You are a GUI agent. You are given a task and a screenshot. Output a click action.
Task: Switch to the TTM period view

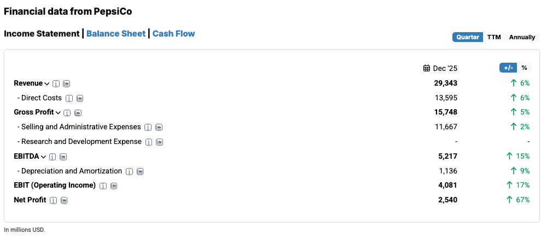pos(494,37)
